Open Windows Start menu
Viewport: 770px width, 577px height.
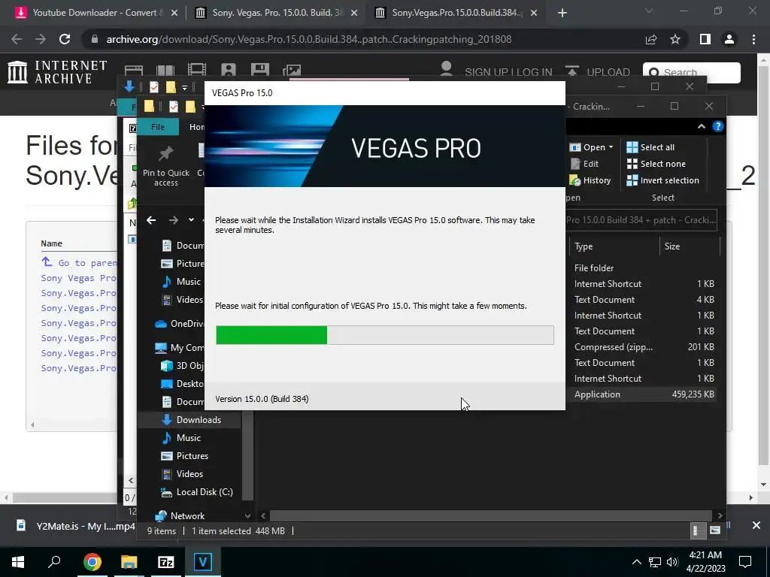[x=18, y=562]
